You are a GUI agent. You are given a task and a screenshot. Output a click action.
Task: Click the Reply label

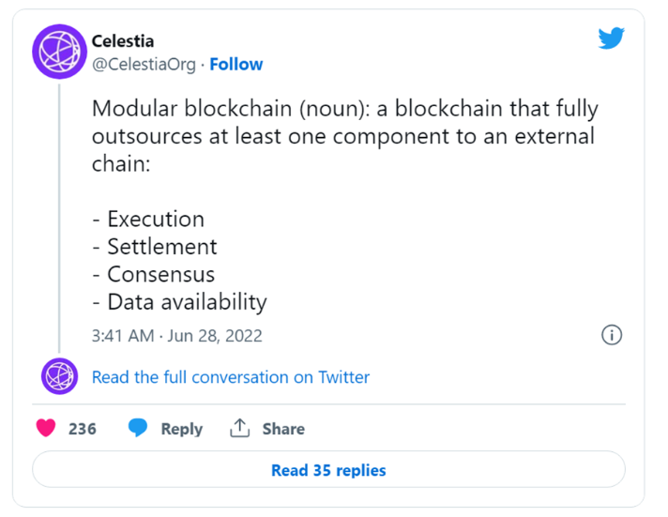(181, 429)
